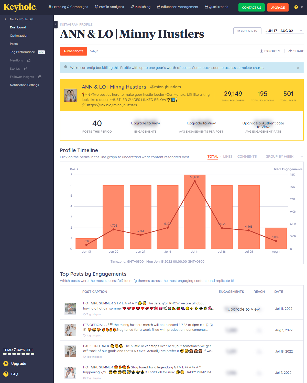Open the Listening & Campaigns menu

tap(68, 7)
